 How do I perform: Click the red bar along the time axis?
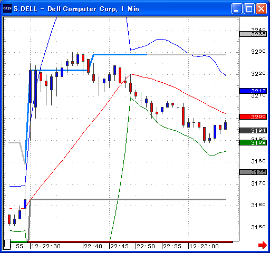click(x=130, y=242)
